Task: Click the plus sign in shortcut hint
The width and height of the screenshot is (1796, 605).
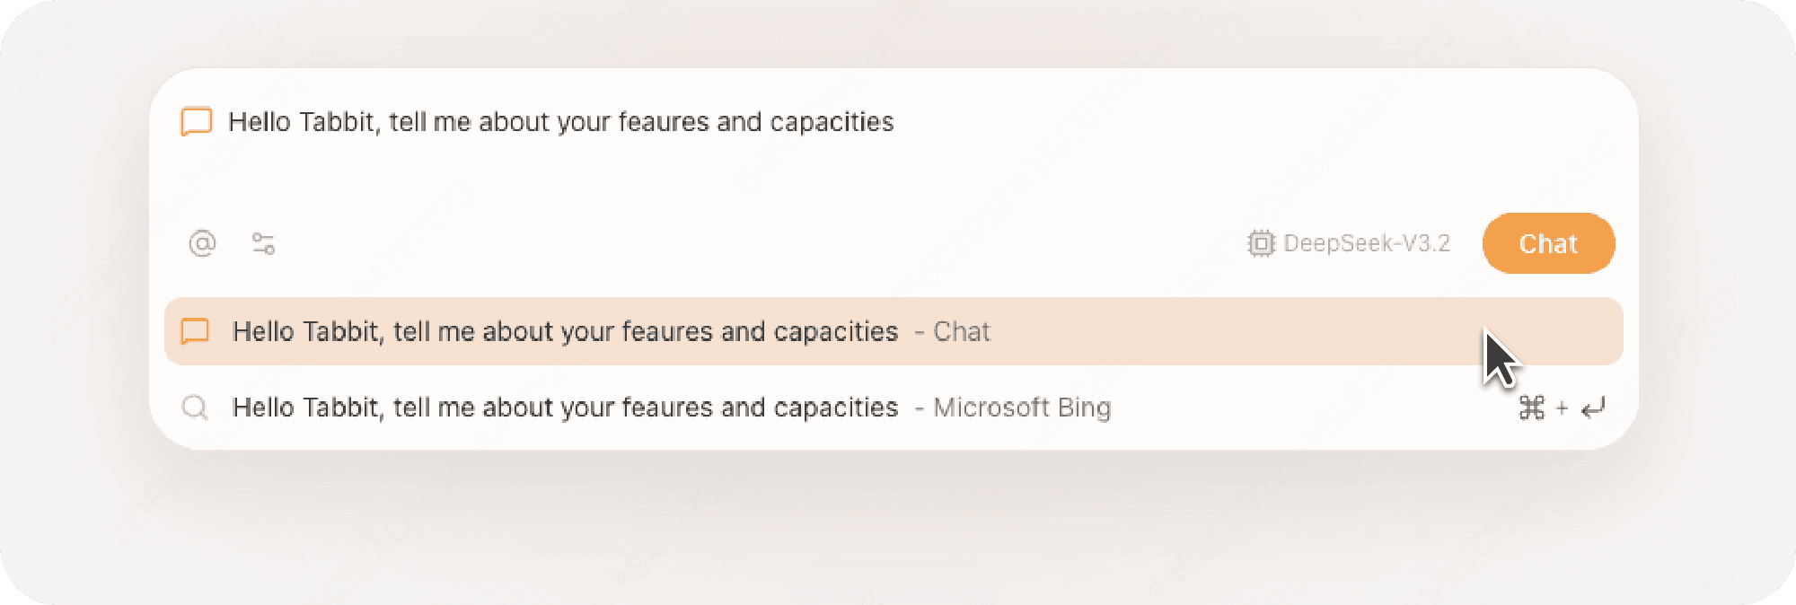Action: [x=1562, y=408]
